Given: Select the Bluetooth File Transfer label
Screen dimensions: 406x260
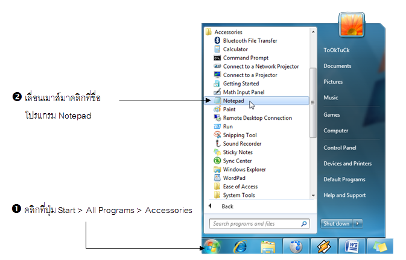Looking at the screenshot, I should pyautogui.click(x=250, y=40).
